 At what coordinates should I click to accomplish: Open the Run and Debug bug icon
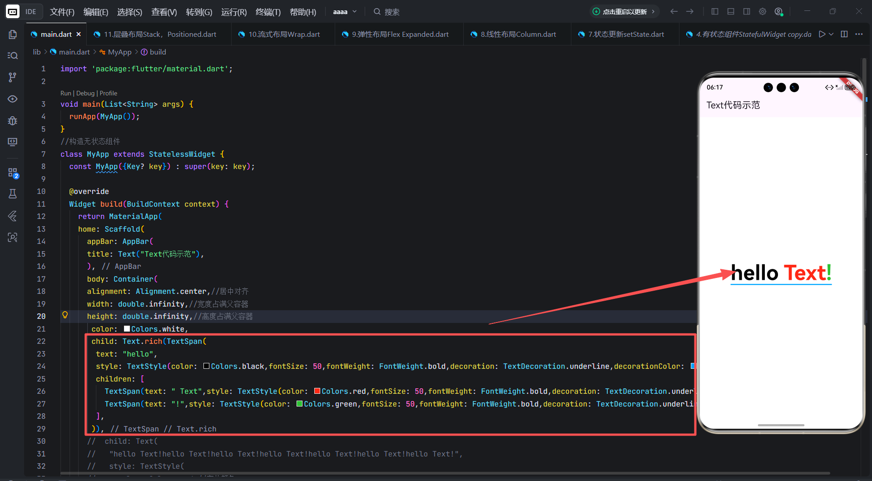pos(13,121)
